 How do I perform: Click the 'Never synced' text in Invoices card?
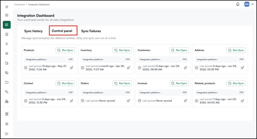pyautogui.click(x=164, y=101)
